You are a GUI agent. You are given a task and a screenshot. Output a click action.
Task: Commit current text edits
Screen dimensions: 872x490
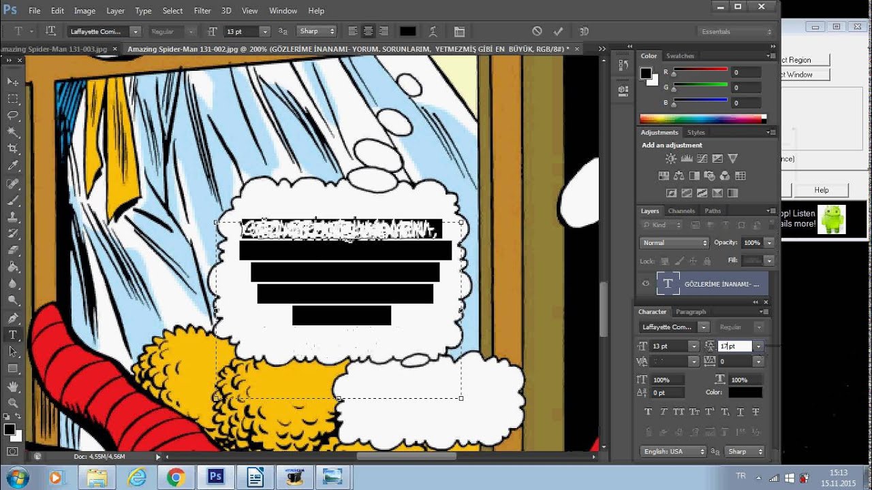coord(559,31)
